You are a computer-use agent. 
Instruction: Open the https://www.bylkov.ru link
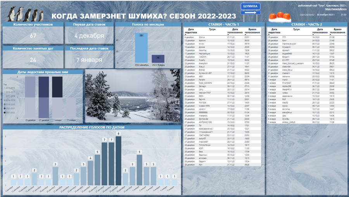pos(336,9)
